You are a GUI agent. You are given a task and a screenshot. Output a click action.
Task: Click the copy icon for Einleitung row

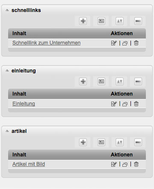[x=125, y=104]
